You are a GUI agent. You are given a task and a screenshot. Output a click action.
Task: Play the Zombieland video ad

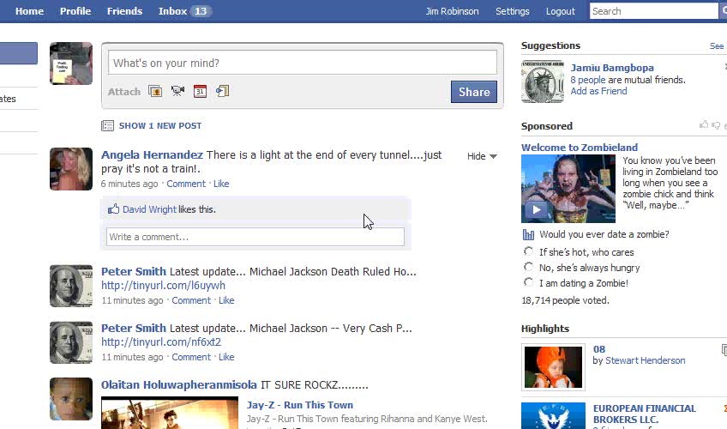[x=537, y=209]
